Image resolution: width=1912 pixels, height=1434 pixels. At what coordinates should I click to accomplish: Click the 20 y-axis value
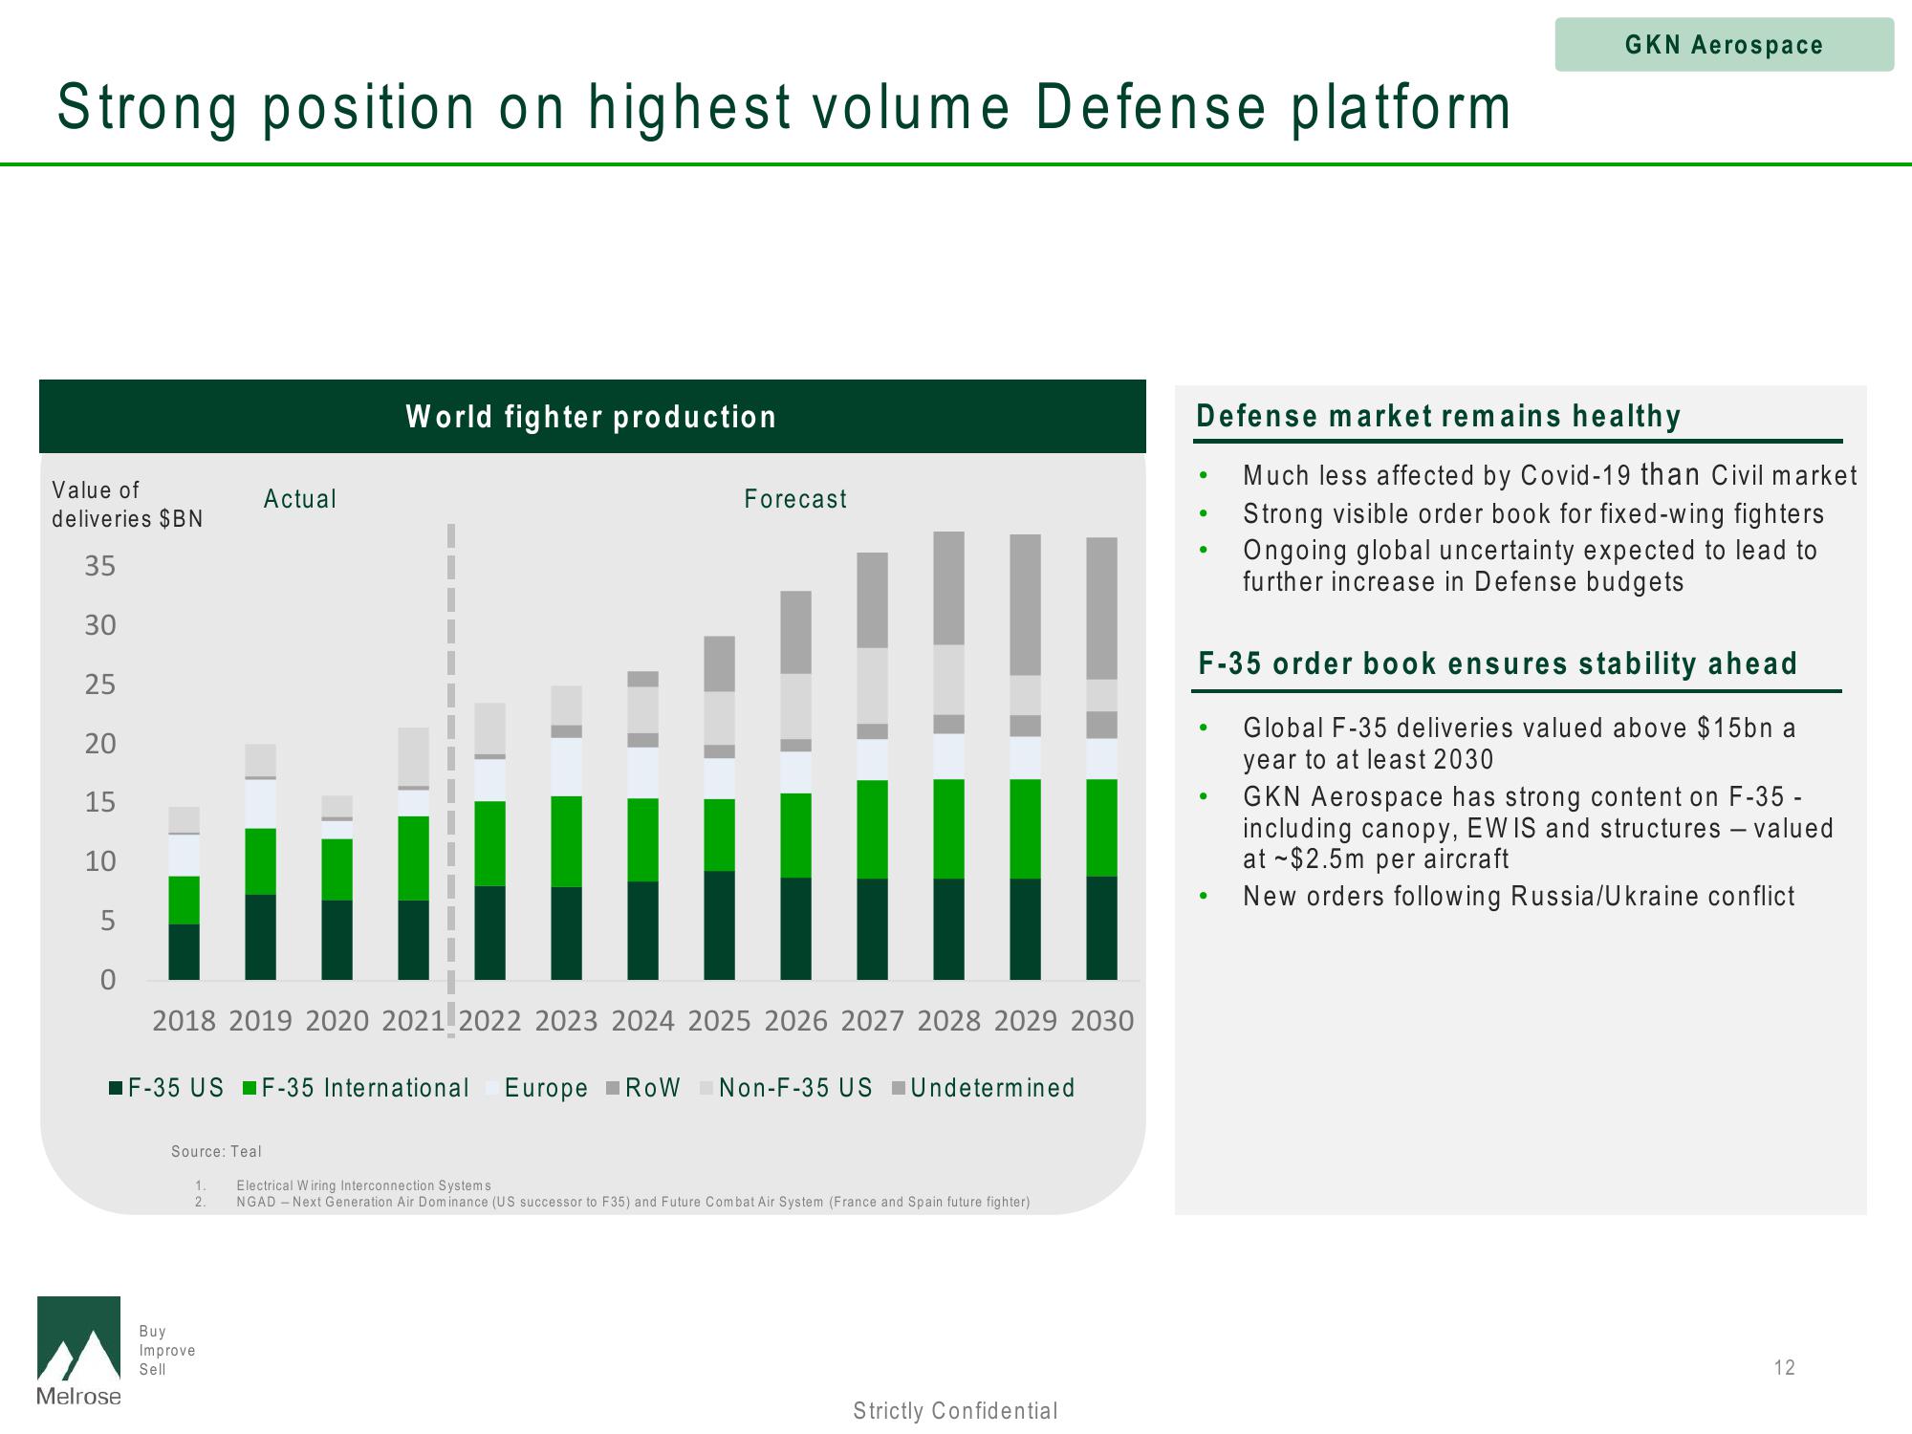[x=100, y=743]
